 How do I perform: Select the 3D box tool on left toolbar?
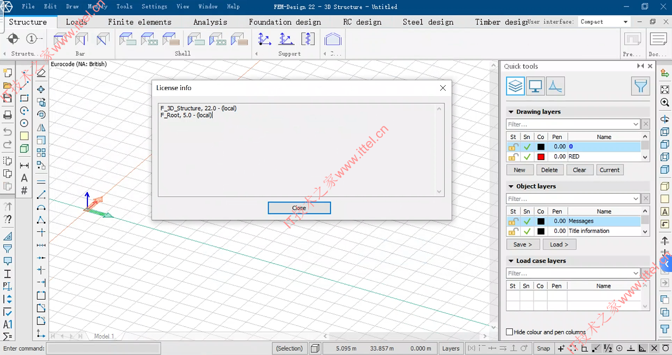[24, 149]
